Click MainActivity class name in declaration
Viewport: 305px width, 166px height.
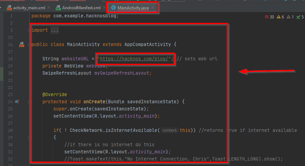(x=83, y=44)
